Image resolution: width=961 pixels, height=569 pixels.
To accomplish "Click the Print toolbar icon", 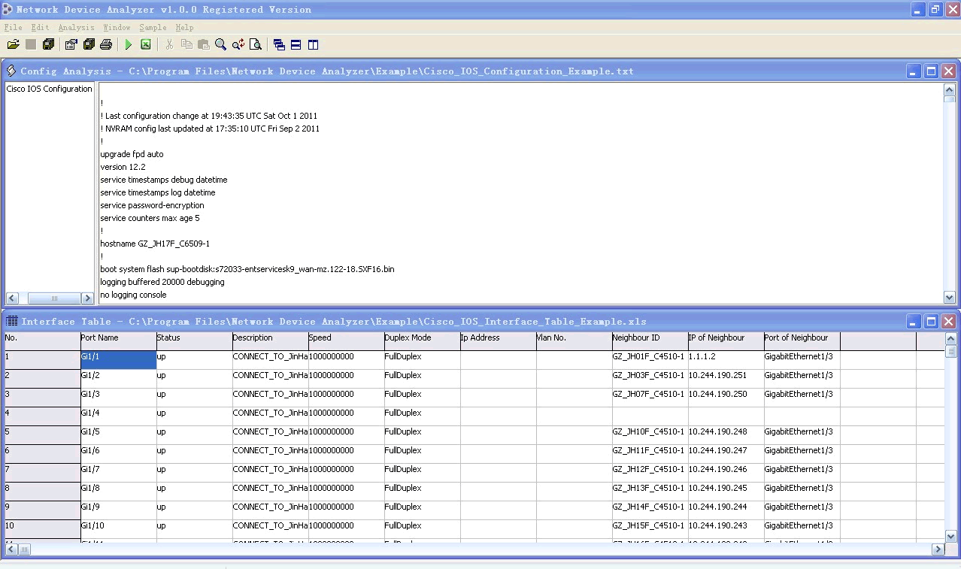I will [x=106, y=45].
